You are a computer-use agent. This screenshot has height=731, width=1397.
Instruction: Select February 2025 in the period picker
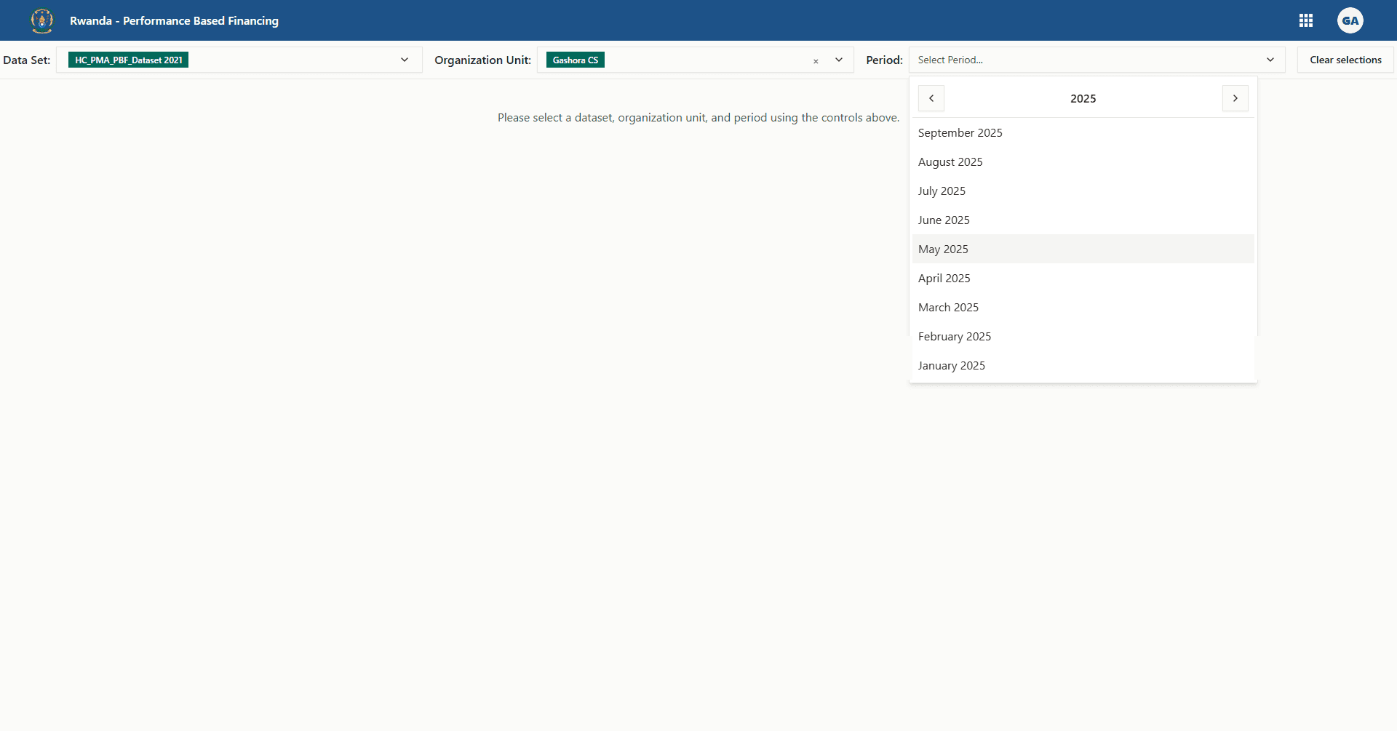955,336
